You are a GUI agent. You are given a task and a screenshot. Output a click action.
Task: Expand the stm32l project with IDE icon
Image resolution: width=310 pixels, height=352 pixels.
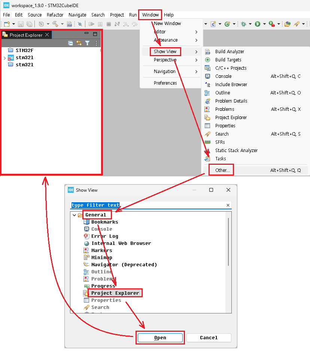coord(5,58)
